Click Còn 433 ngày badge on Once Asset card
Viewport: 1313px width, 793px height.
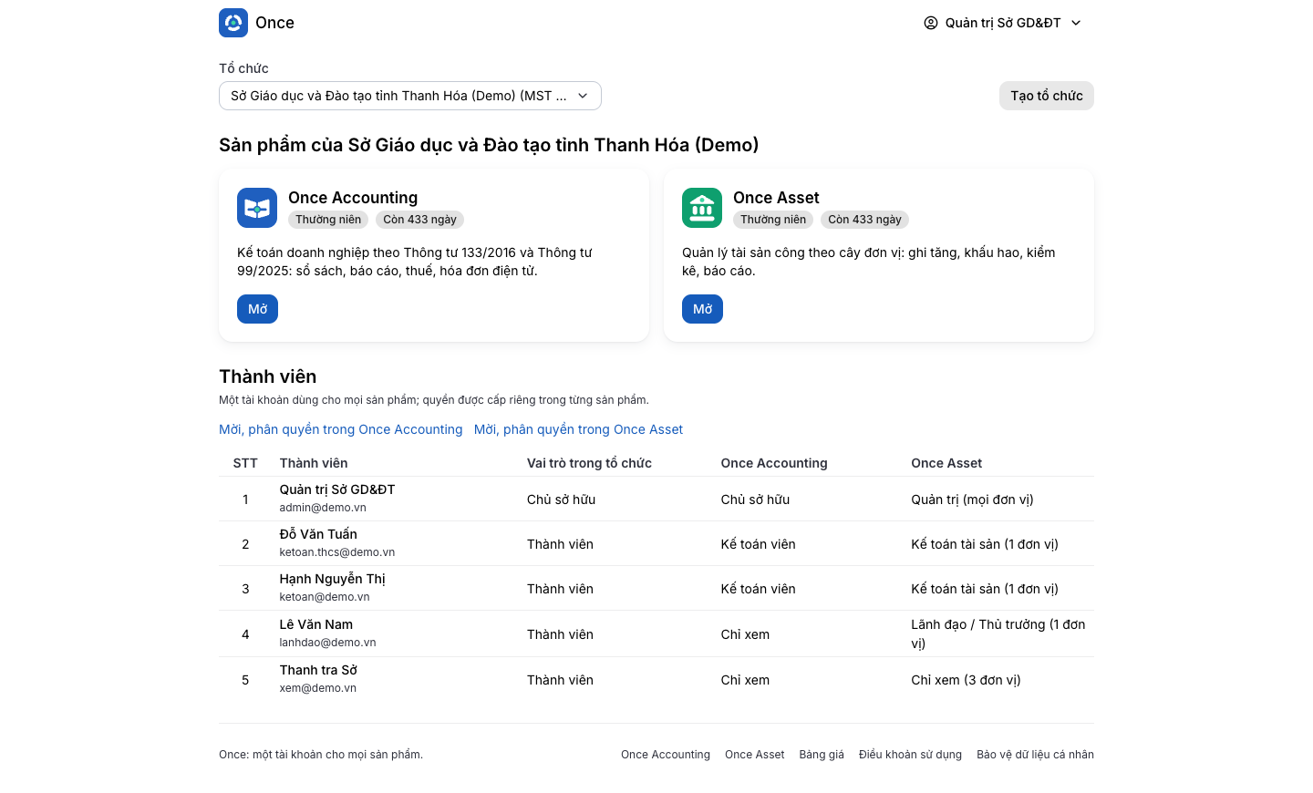pos(864,220)
